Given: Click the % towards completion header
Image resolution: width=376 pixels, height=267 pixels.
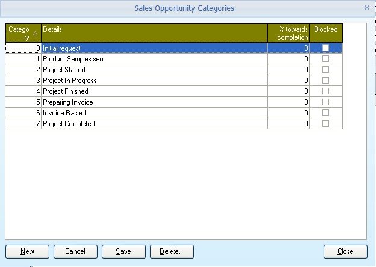Looking at the screenshot, I should point(289,33).
